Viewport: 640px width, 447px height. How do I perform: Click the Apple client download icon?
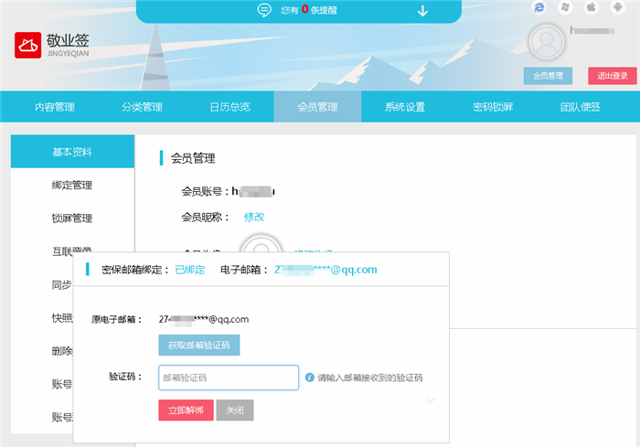591,7
